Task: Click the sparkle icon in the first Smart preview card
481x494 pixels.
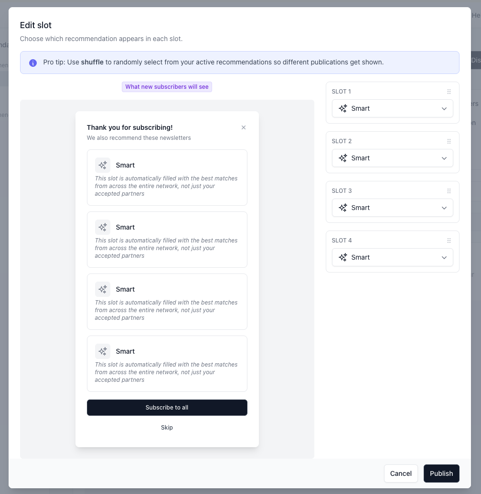Action: 103,165
